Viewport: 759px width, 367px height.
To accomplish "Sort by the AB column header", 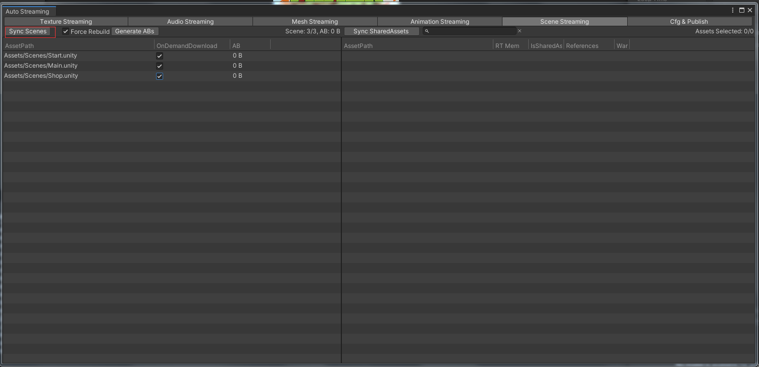I will point(250,45).
